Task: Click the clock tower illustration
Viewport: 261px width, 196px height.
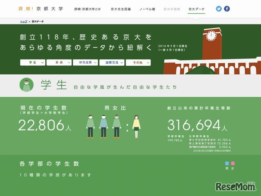Action: point(212,44)
